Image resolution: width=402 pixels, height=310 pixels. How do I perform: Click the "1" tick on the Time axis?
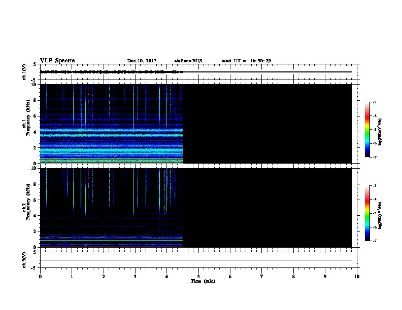coord(72,277)
